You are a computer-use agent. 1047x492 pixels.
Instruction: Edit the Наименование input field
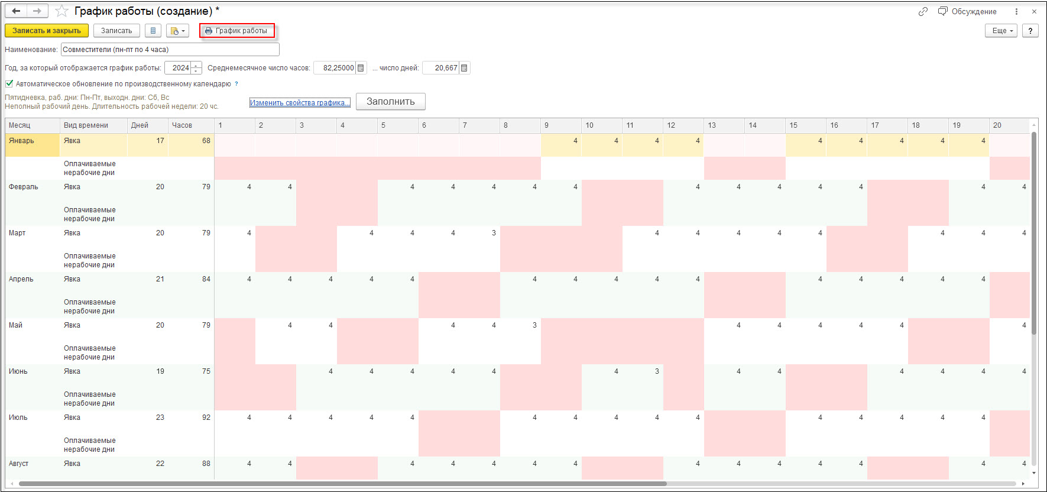point(170,50)
